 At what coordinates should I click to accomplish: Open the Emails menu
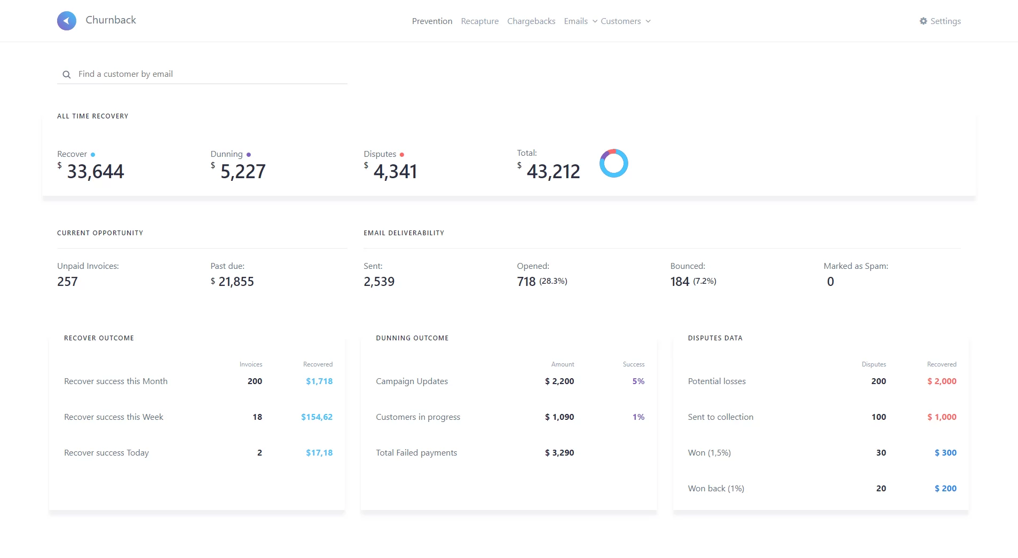575,21
